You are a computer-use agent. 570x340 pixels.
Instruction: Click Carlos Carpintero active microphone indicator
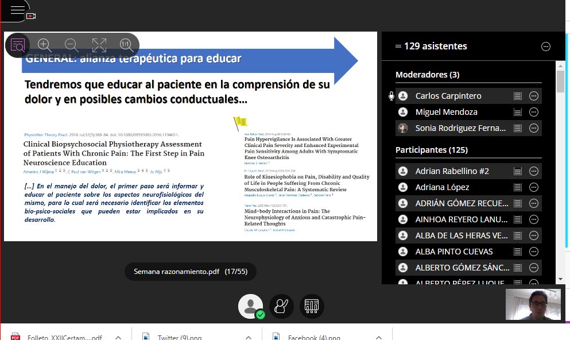tap(391, 96)
